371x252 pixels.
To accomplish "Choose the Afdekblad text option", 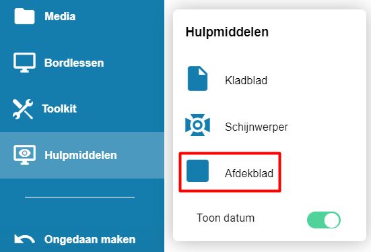I will pyautogui.click(x=249, y=173).
